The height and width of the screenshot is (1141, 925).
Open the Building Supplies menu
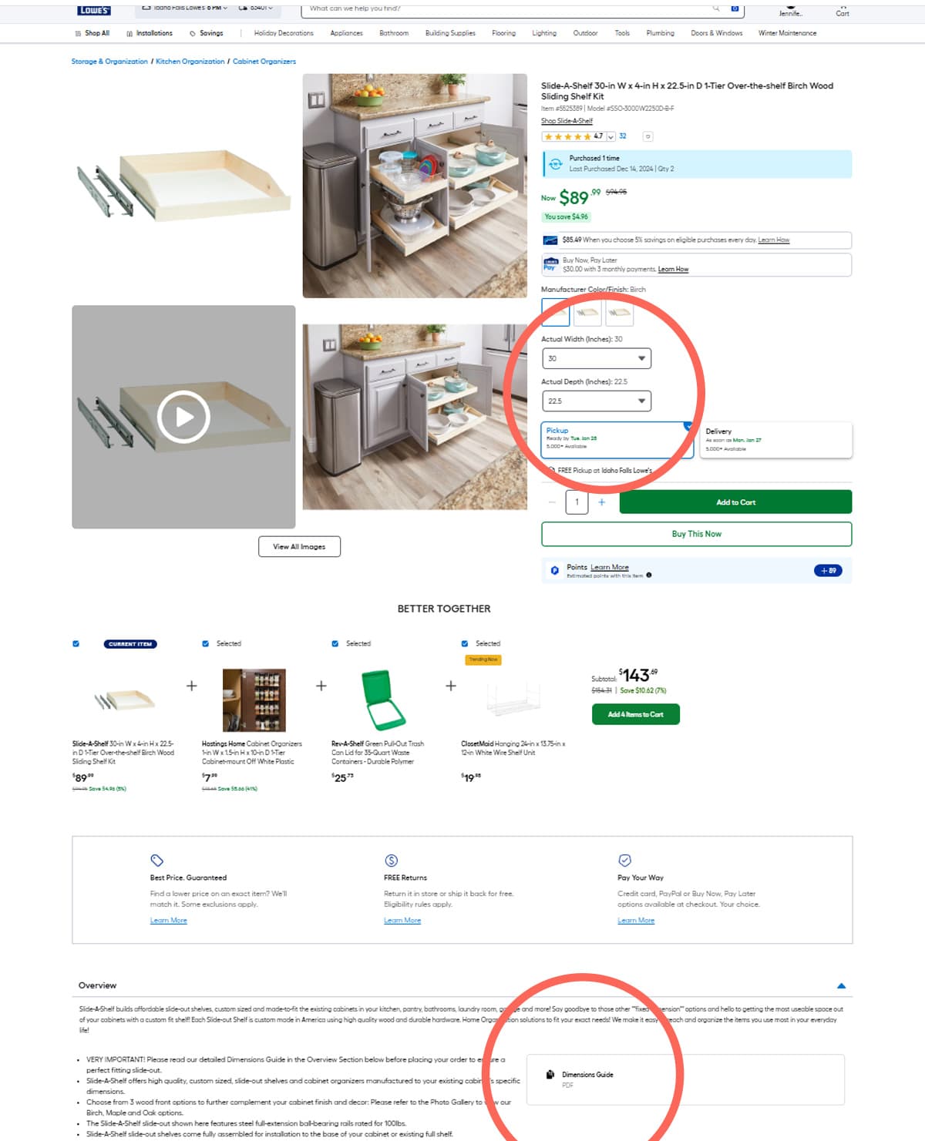pos(450,33)
